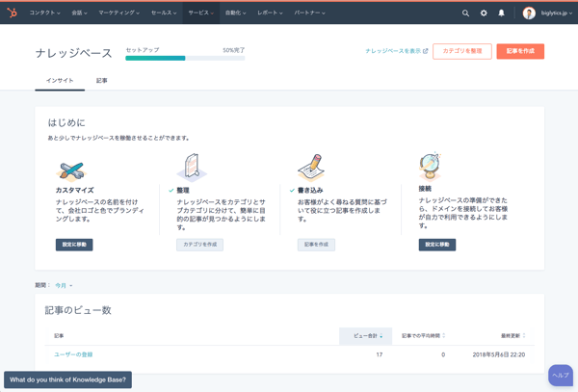The height and width of the screenshot is (392, 578).
Task: Expand the マーケティング menu
Action: point(118,13)
